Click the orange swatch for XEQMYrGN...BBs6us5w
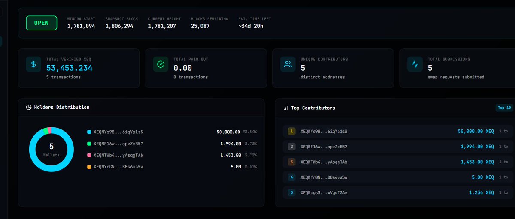Screen dimensions: 515x219 click(89, 167)
